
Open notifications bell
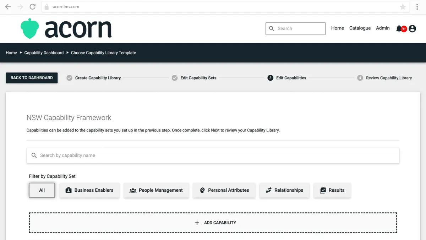[x=399, y=28]
